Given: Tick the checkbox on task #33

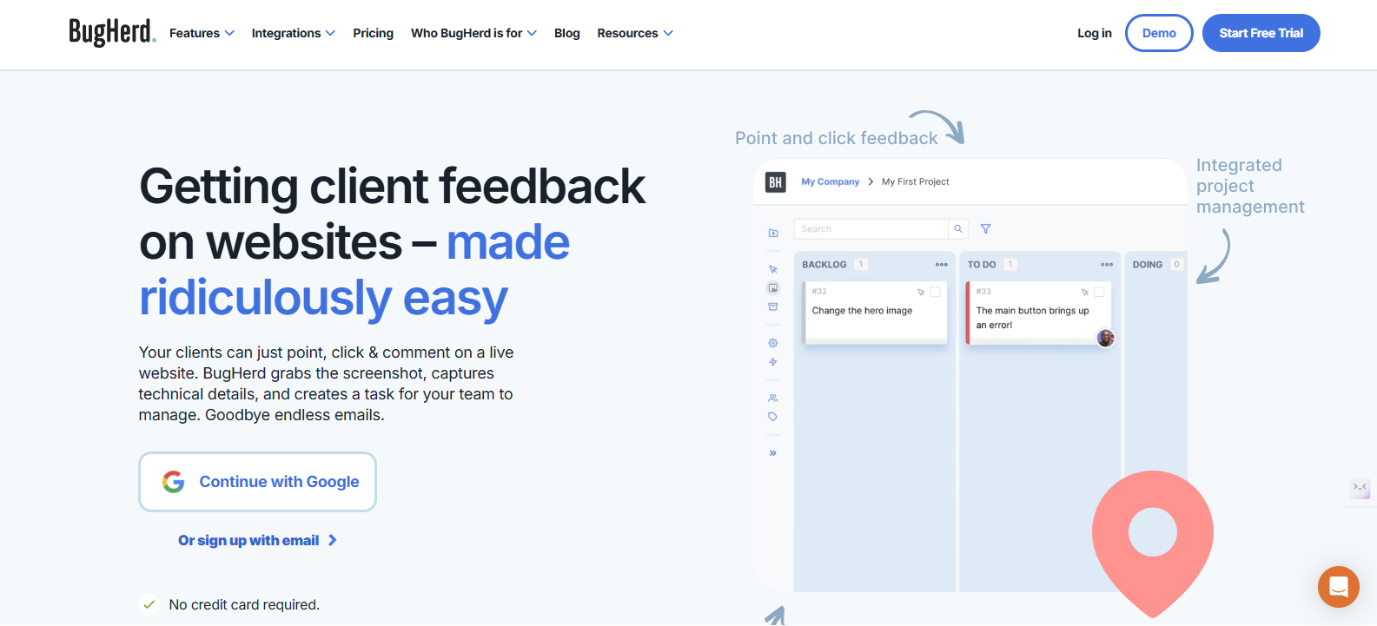Looking at the screenshot, I should [x=1099, y=292].
